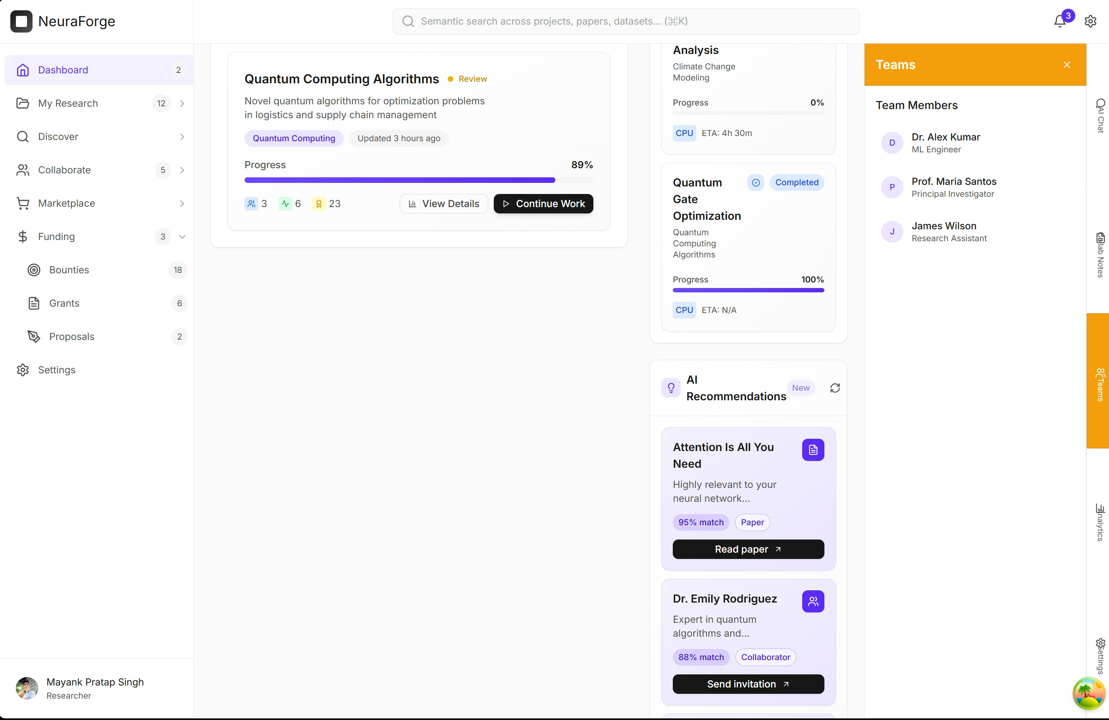Click the Quantum Computing Algorithms progress bar

[418, 180]
